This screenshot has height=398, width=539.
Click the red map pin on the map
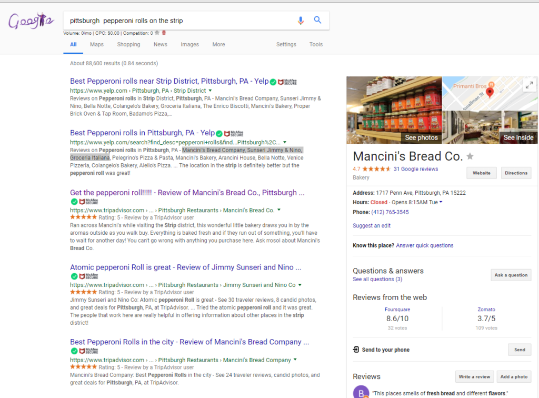click(x=490, y=92)
